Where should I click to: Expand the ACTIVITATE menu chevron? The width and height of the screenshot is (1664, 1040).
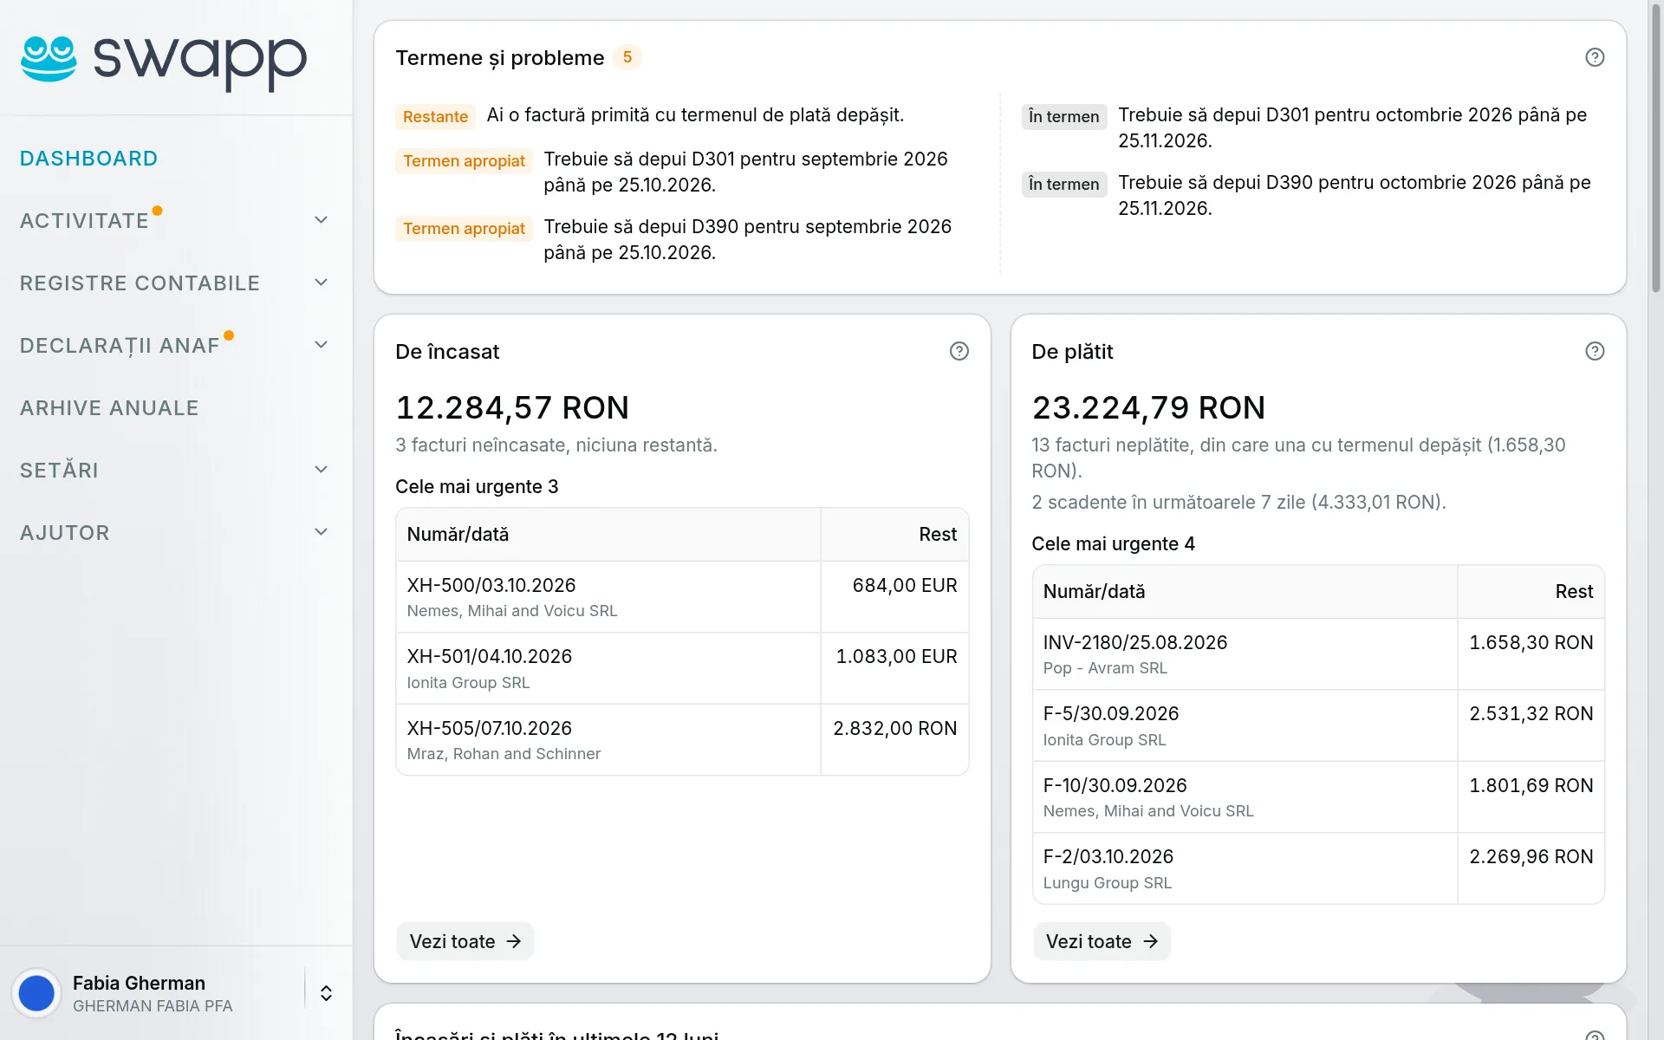pyautogui.click(x=321, y=220)
